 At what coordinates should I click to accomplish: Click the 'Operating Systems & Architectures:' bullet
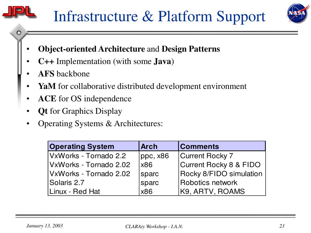pos(100,124)
